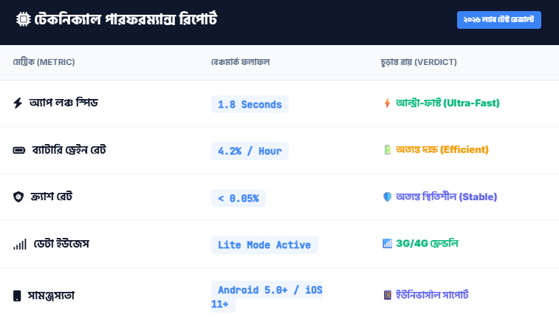
Task: Click the 4.2% / Hour benchmark value
Action: (250, 151)
